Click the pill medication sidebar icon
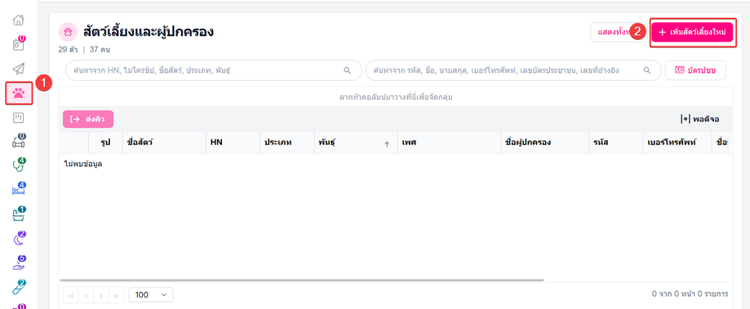 (18, 287)
